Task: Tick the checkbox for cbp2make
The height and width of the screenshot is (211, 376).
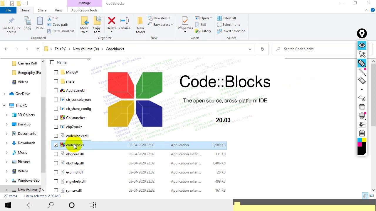Action: (56, 127)
